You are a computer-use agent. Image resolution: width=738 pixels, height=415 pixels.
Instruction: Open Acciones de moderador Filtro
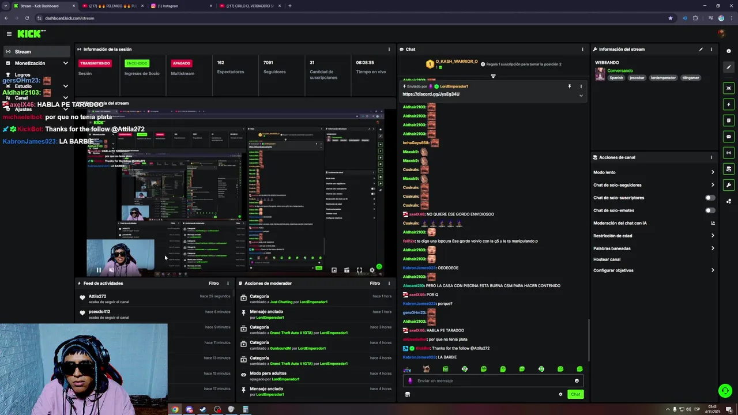(x=375, y=284)
